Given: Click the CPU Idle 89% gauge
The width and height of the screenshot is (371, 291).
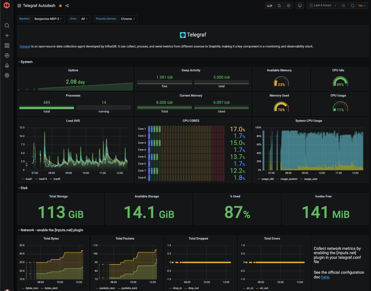Looking at the screenshot, I should (x=340, y=82).
